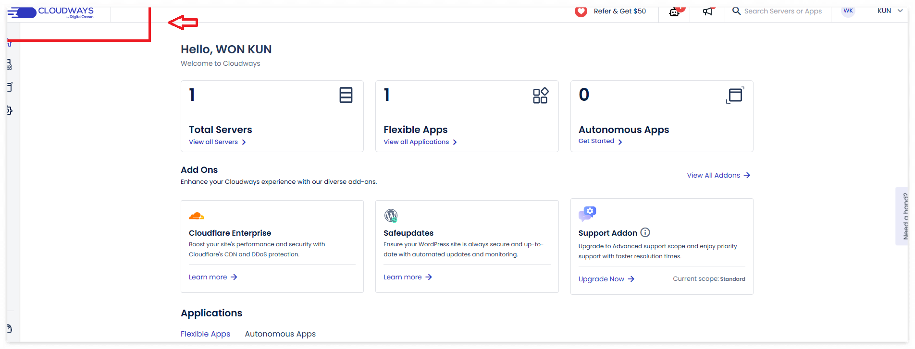Click chevron next to Get Started
The width and height of the screenshot is (915, 349).
[x=620, y=142]
